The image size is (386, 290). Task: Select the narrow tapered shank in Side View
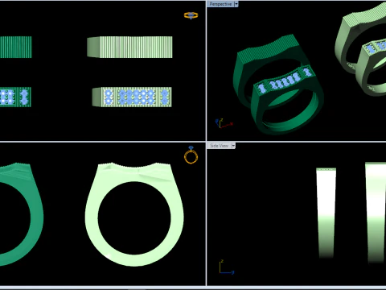point(326,213)
